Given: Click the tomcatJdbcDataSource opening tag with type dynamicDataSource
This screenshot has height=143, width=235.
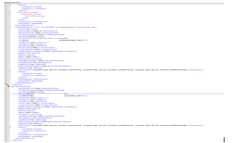Looking at the screenshot, I should coord(56,27).
